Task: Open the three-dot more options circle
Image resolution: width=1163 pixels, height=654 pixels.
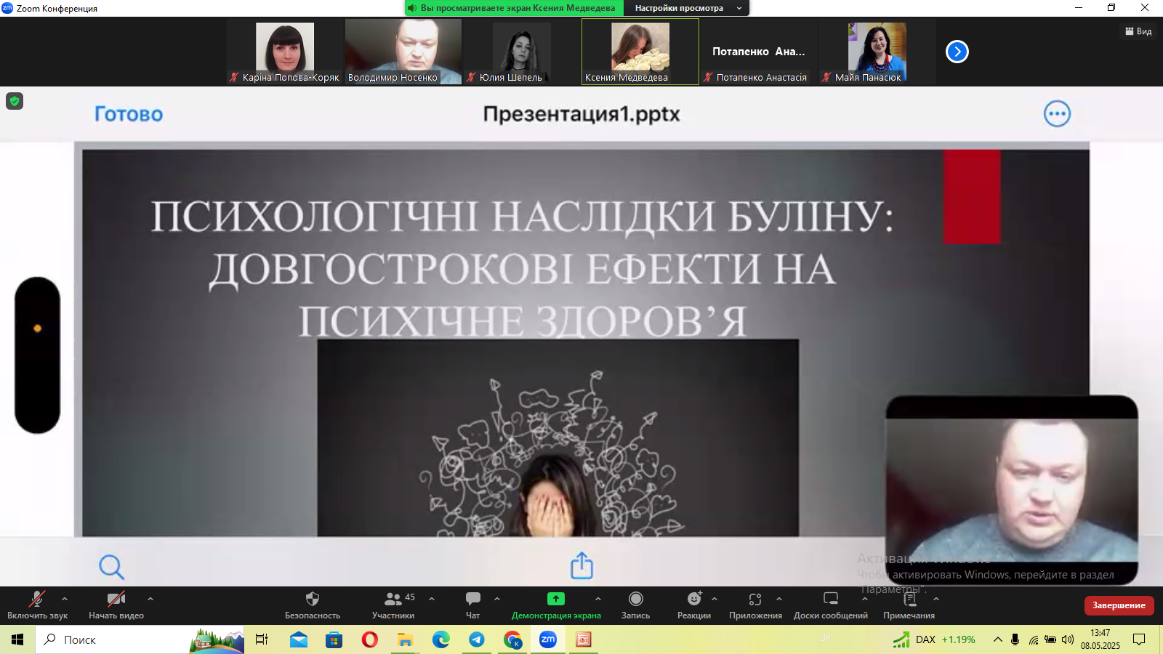Action: tap(1058, 113)
